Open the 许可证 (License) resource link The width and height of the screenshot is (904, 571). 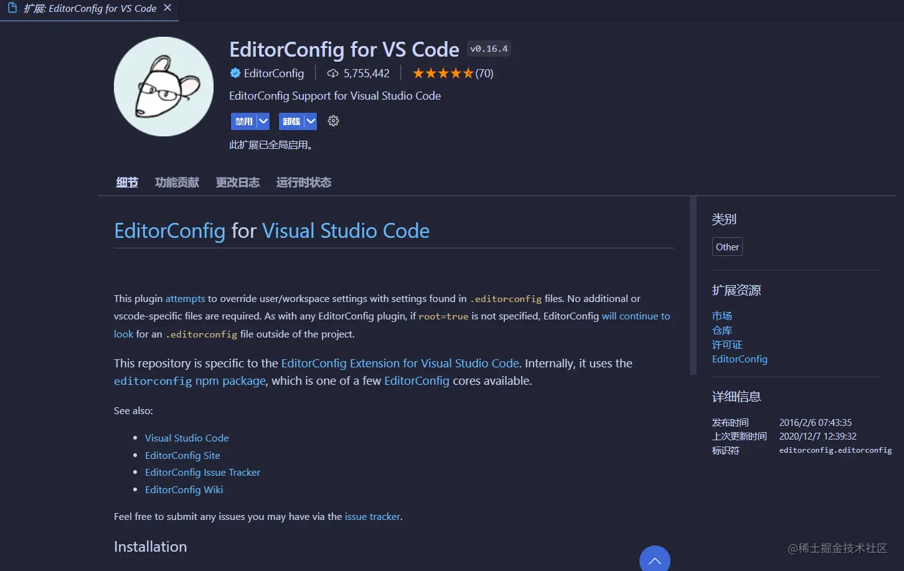point(727,345)
